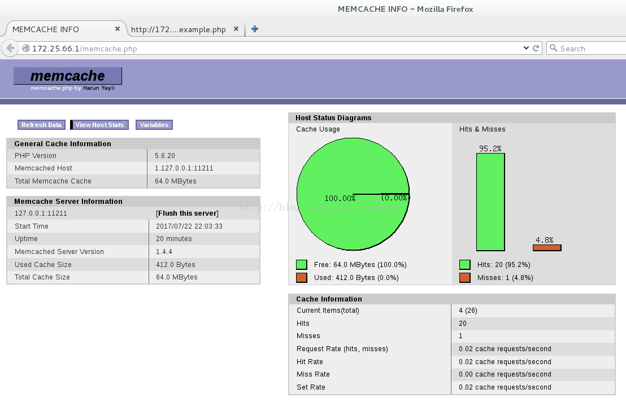The width and height of the screenshot is (626, 402).
Task: Reload the page with the refresh icon
Action: pyautogui.click(x=536, y=48)
